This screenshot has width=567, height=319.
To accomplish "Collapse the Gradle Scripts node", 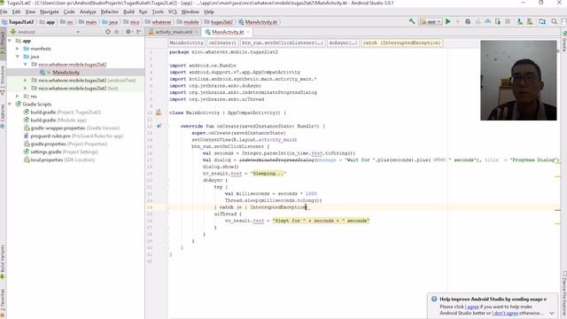I will (10, 105).
